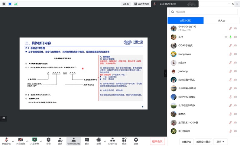Click the Invite (邀请) icon

[x=60, y=141]
